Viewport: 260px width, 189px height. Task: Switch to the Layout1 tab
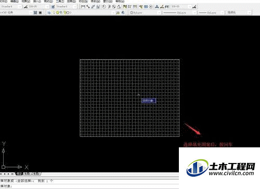tap(27, 173)
